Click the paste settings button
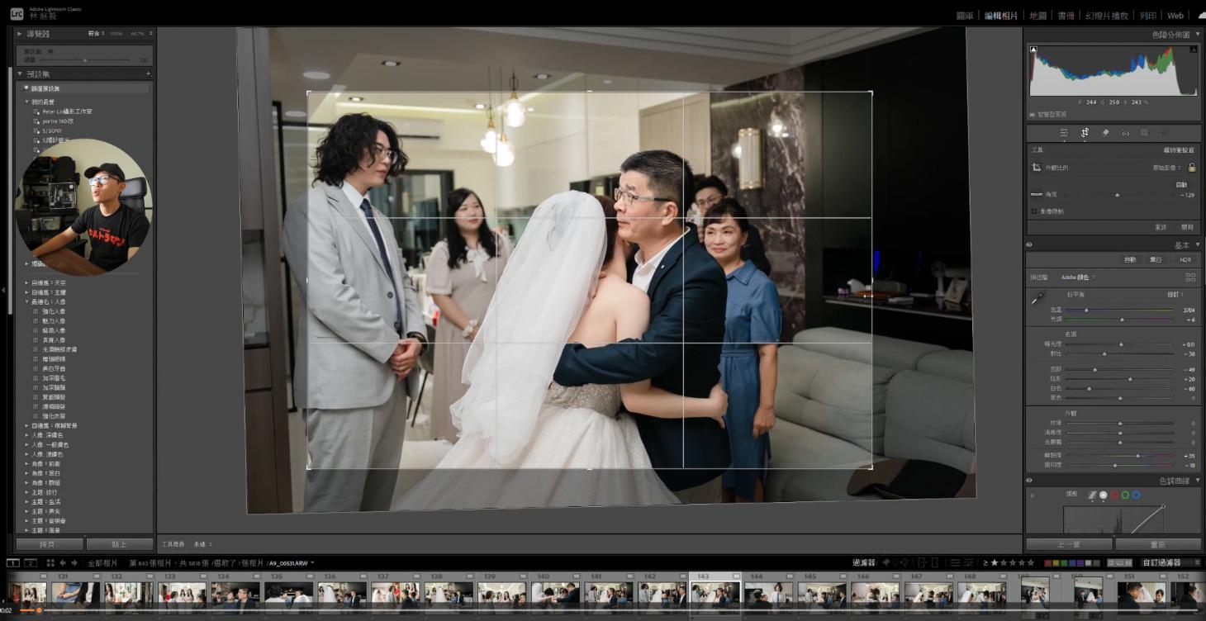 (120, 544)
